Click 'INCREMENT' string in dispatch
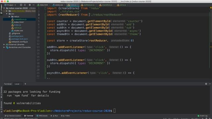This screenshot has height=119, width=212. click(x=96, y=50)
